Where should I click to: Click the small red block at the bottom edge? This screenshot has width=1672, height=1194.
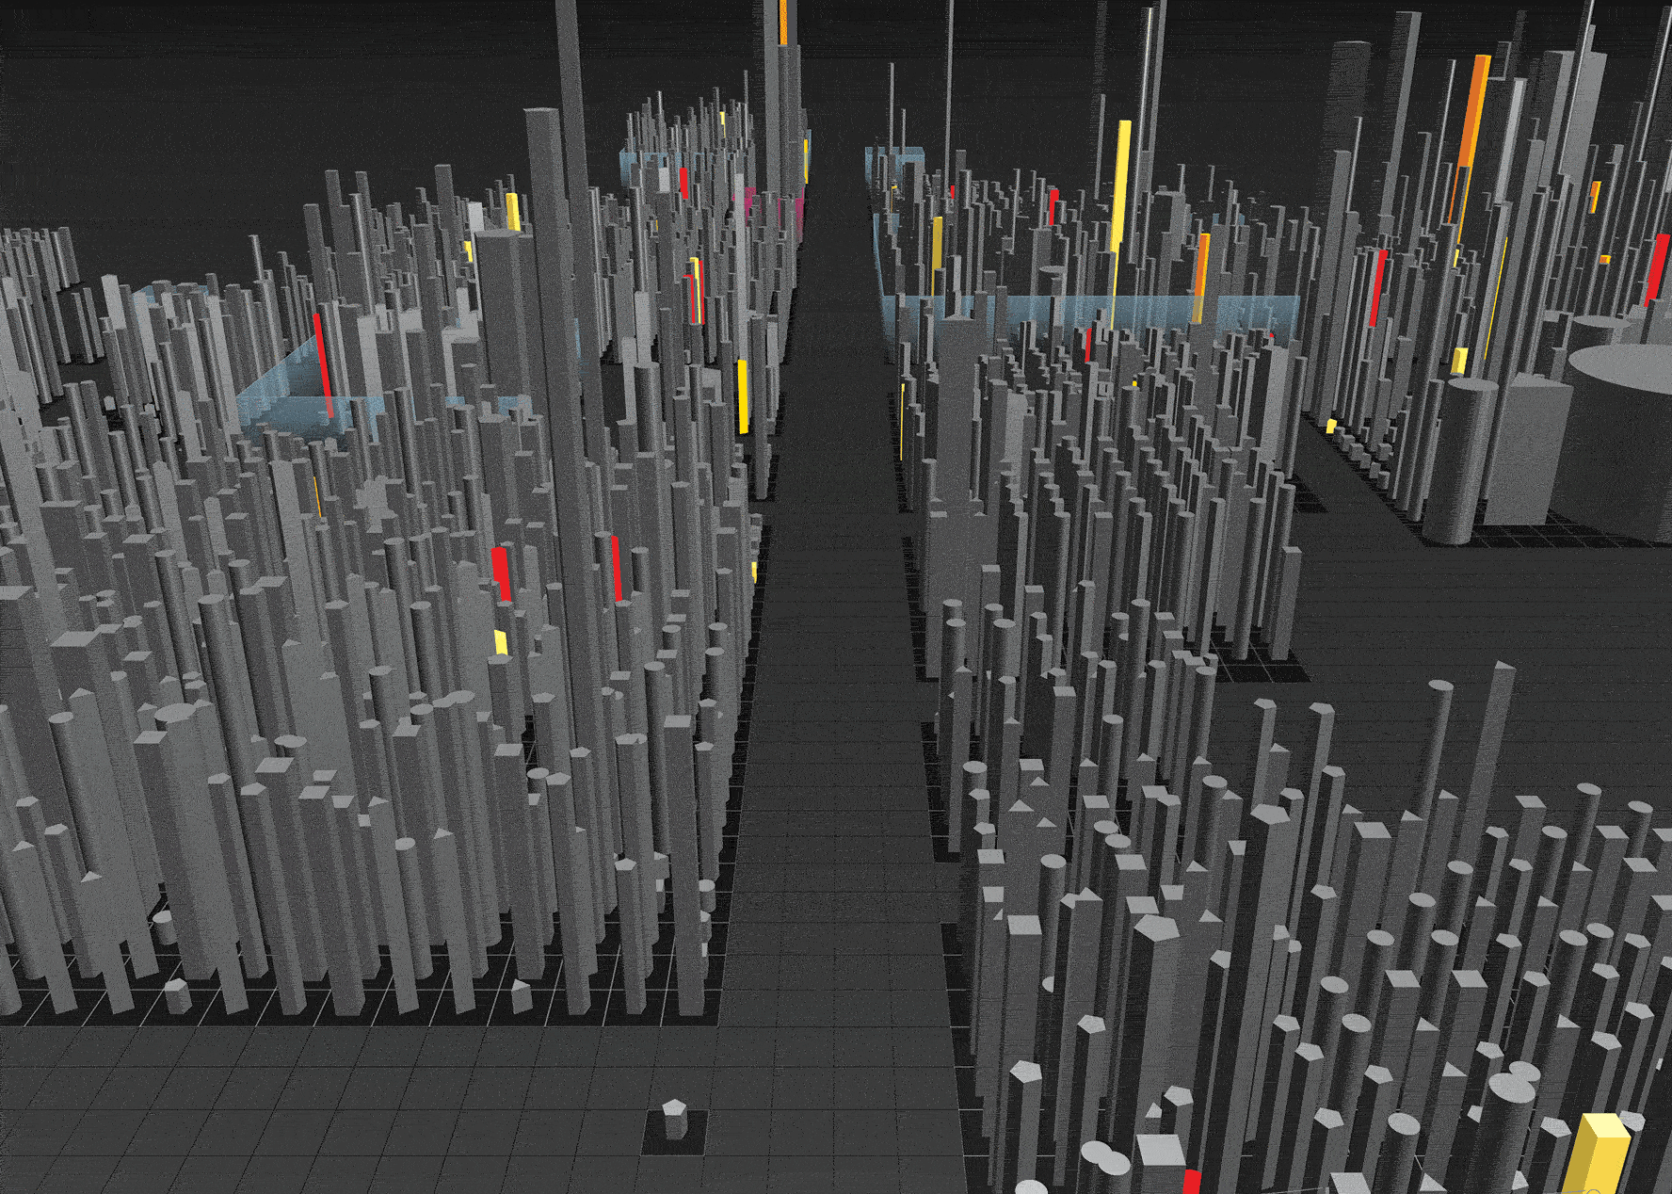1192,1182
